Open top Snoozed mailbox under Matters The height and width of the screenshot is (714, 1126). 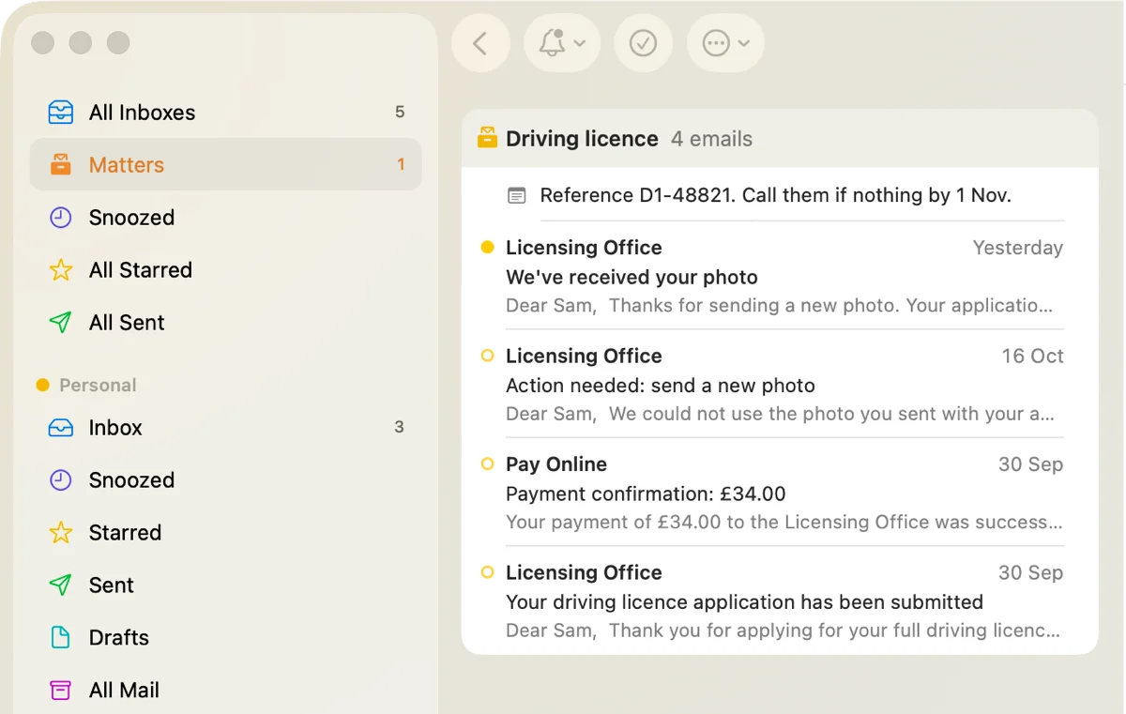coord(226,218)
